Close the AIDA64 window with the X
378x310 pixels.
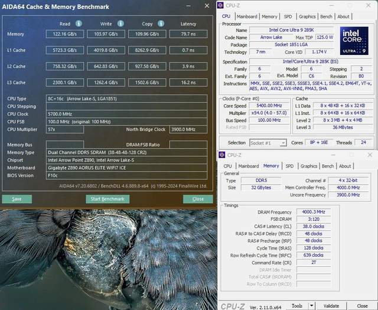pyautogui.click(x=207, y=6)
